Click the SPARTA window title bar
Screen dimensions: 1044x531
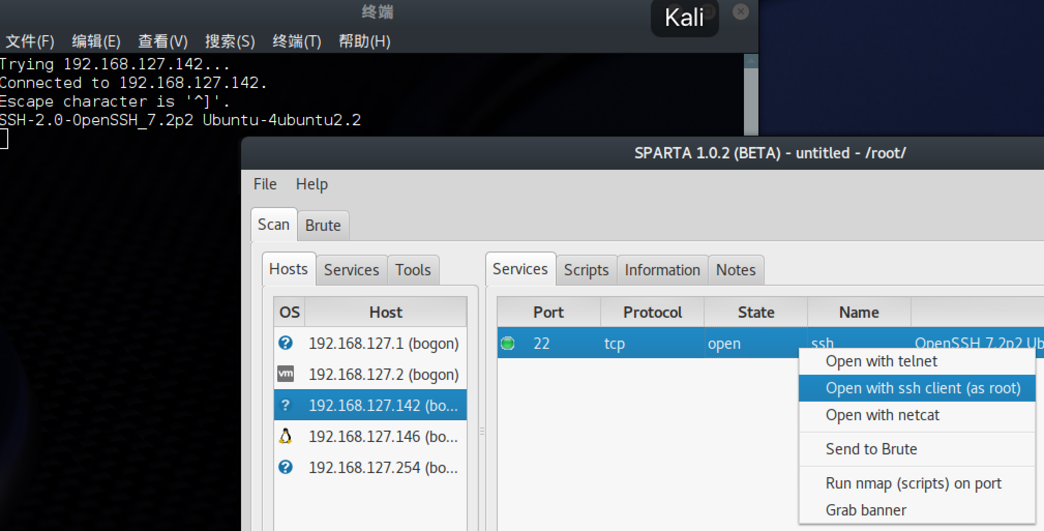(643, 153)
